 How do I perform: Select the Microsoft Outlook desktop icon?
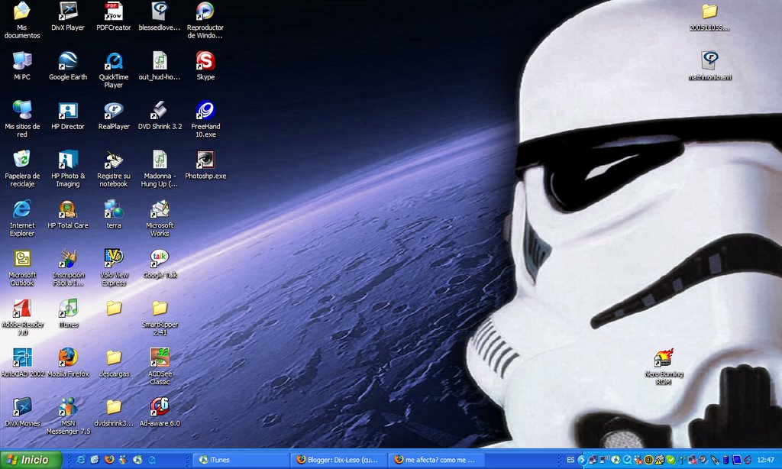tap(22, 258)
